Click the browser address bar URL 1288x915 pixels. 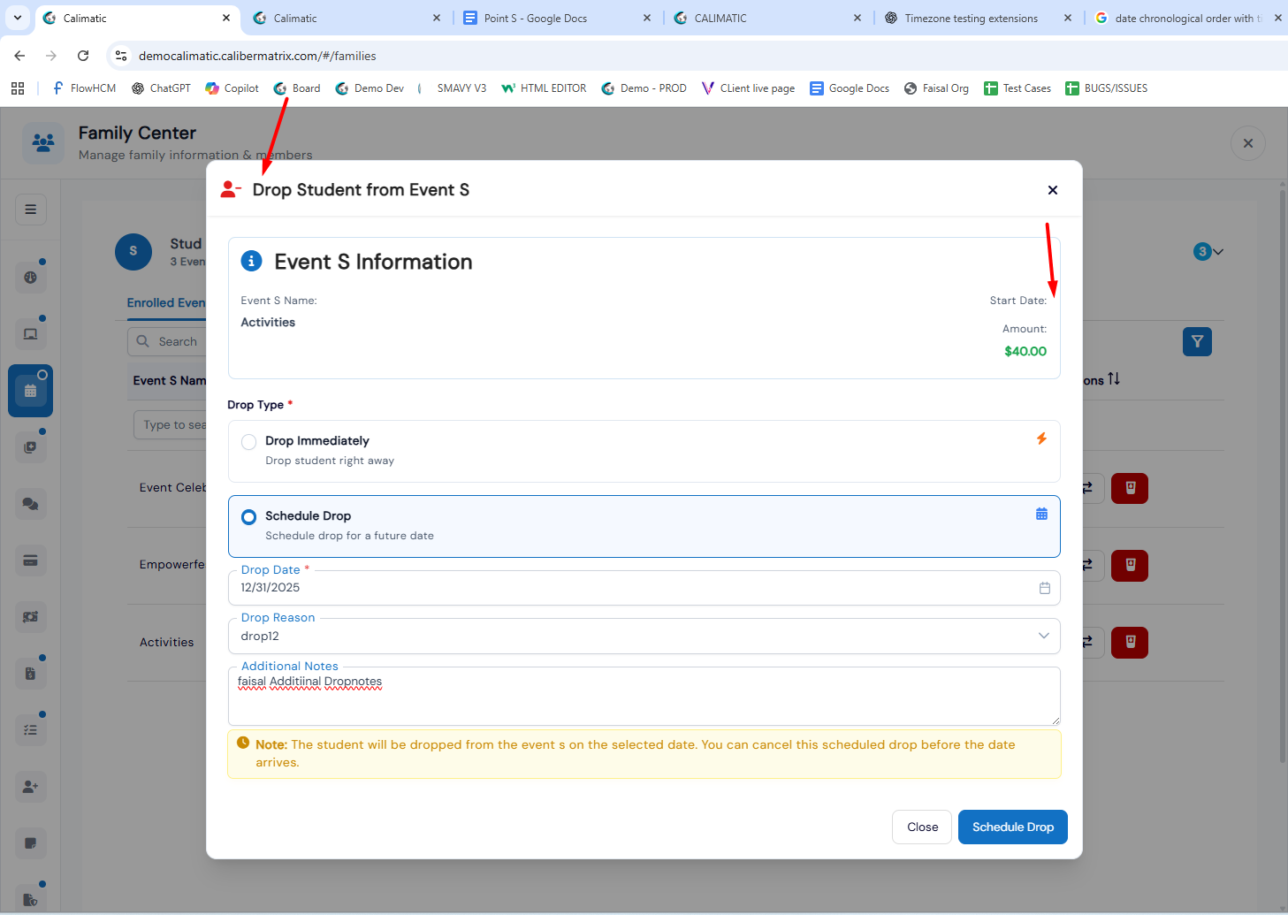[257, 56]
